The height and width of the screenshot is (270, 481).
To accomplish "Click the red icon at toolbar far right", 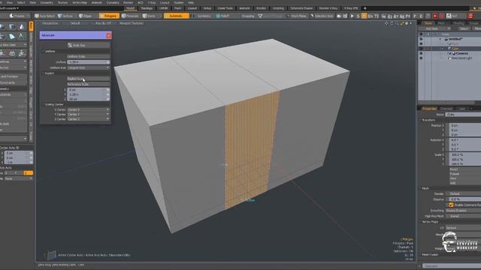I will [471, 16].
